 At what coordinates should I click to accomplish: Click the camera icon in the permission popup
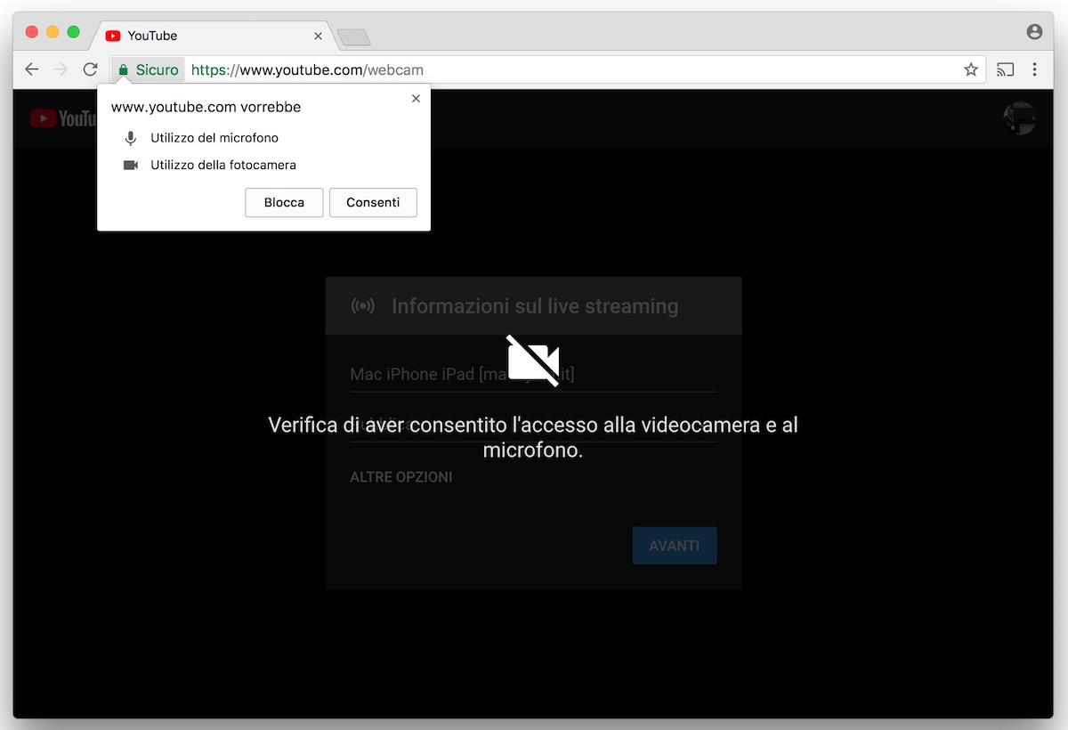click(131, 165)
